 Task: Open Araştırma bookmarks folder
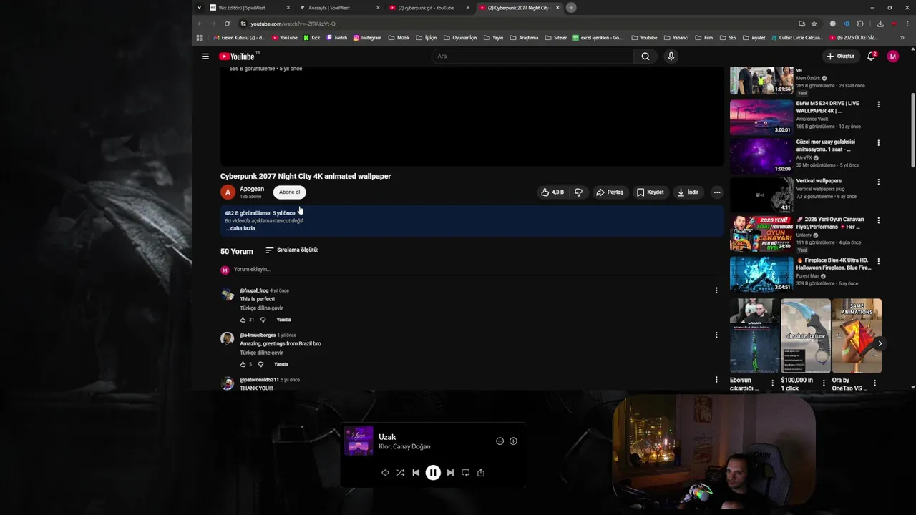524,38
